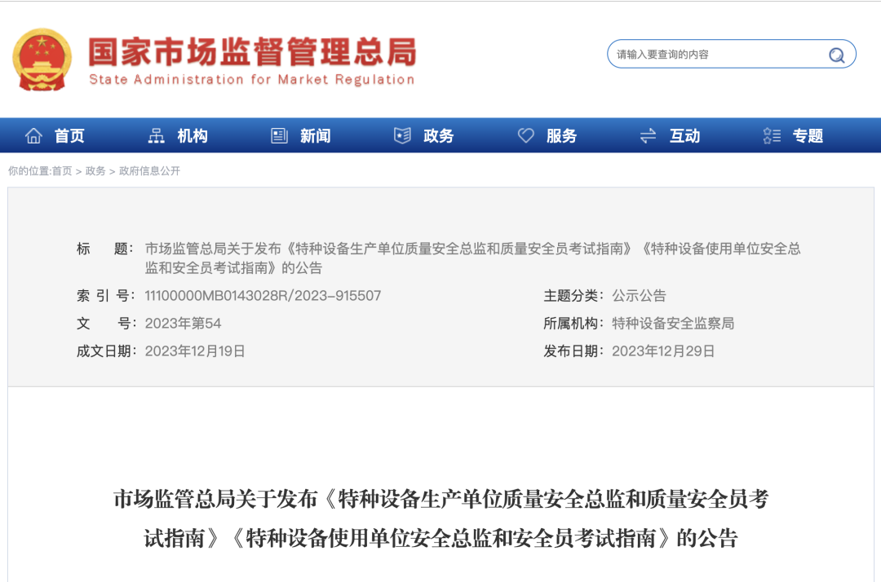This screenshot has width=881, height=582.
Task: Open the 首页 navigation menu item
Action: point(69,136)
